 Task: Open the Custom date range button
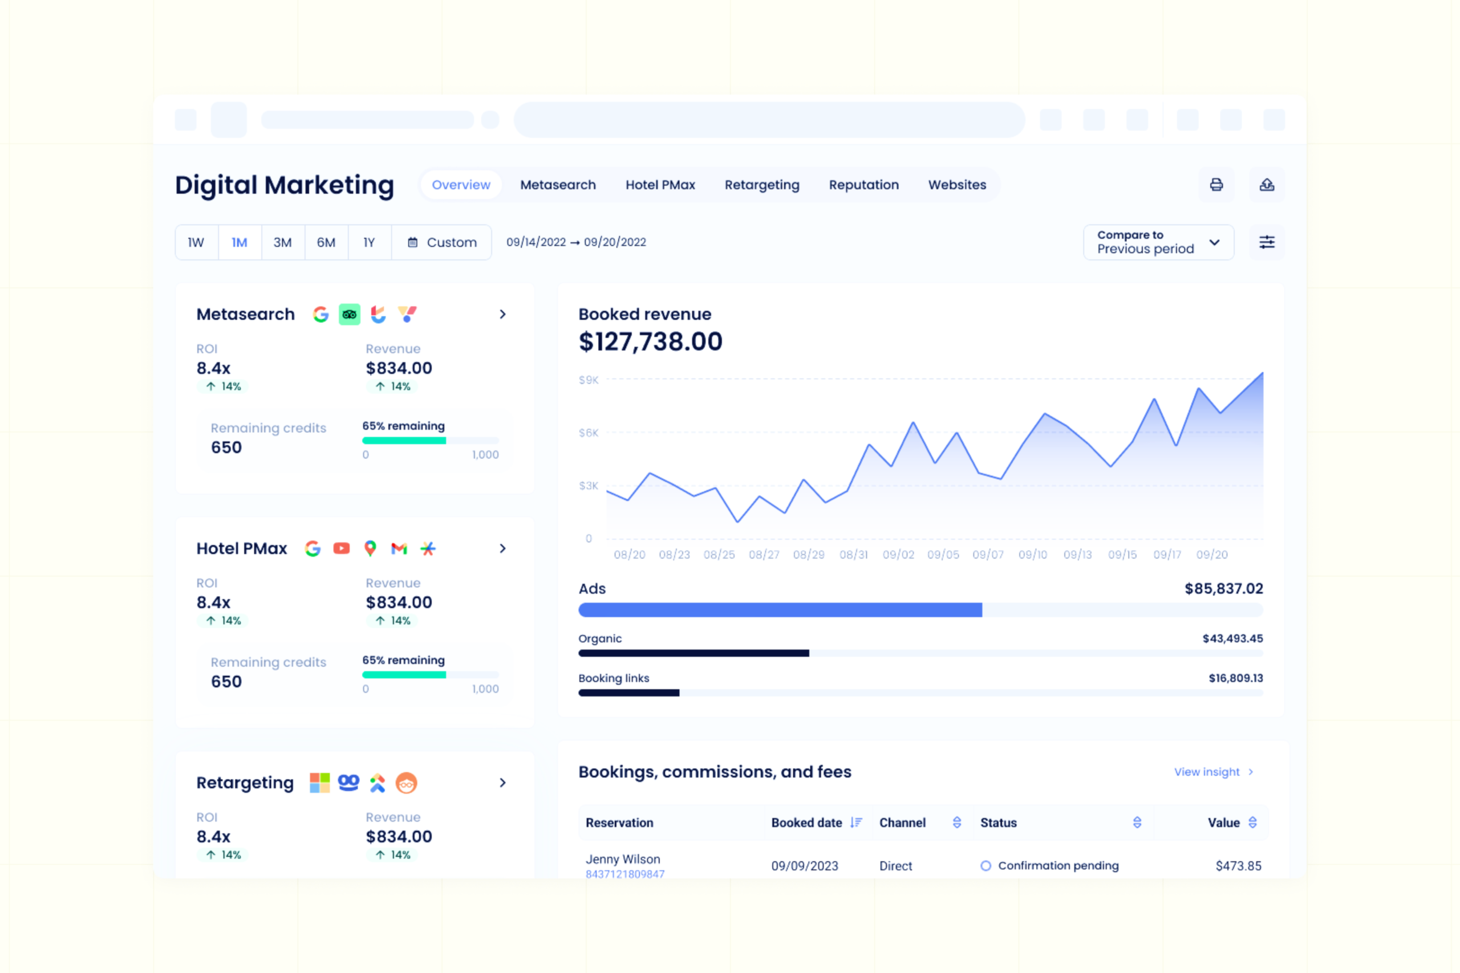click(442, 243)
